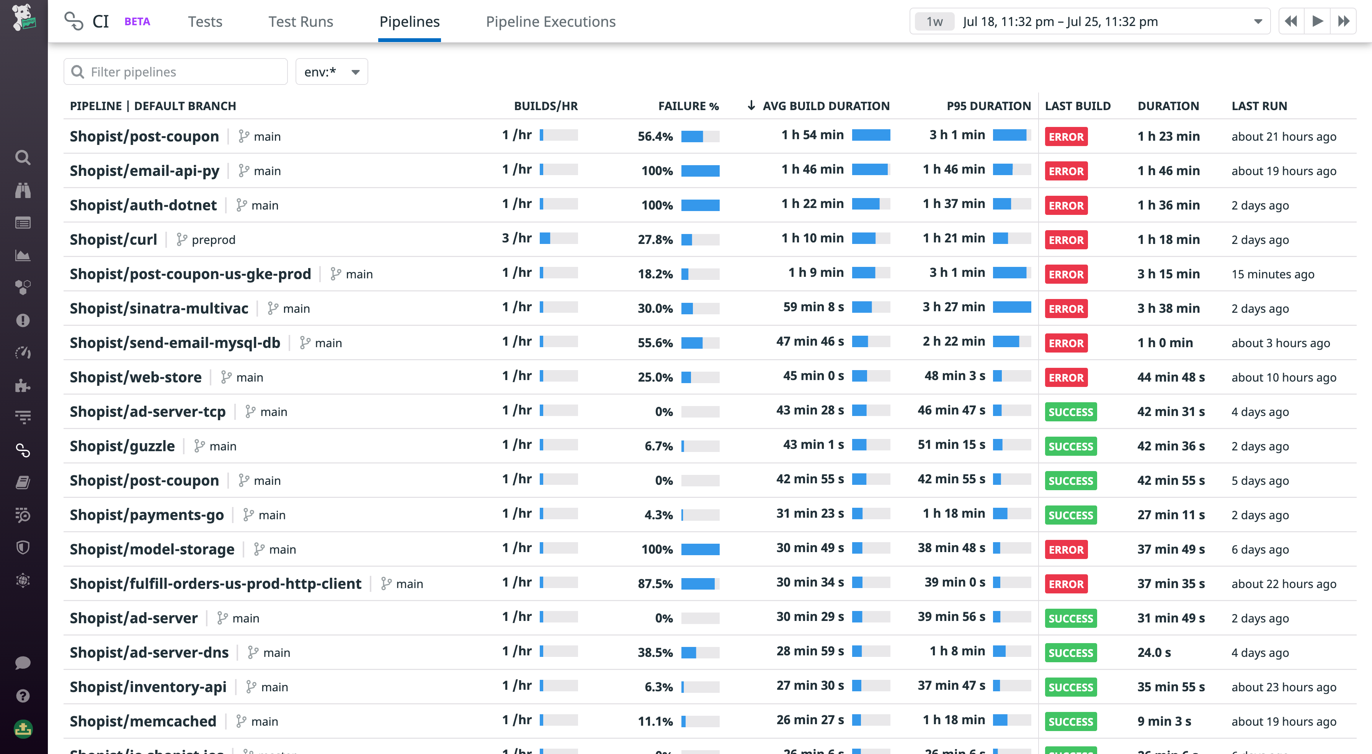Shift time range forward with double-arrow button

tap(1344, 21)
